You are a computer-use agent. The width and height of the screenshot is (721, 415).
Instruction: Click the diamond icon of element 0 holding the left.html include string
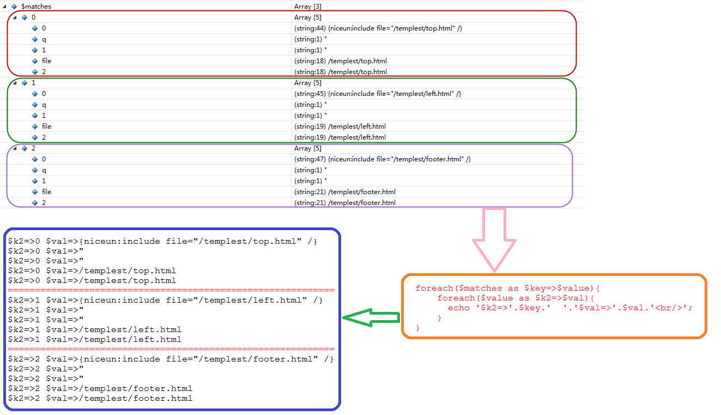pyautogui.click(x=35, y=94)
